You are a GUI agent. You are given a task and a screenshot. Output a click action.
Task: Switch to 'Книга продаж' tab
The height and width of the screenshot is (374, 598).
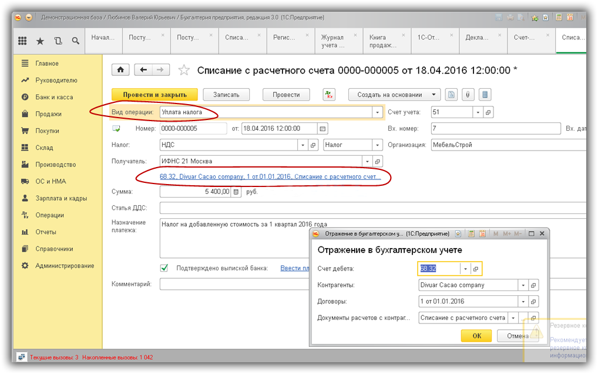pyautogui.click(x=382, y=41)
